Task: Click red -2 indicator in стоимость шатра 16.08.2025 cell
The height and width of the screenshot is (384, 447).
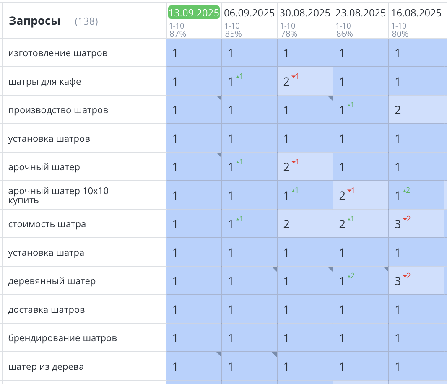Action: pyautogui.click(x=406, y=219)
